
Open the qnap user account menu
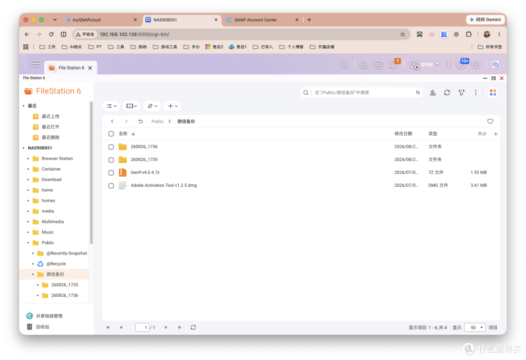click(x=424, y=64)
